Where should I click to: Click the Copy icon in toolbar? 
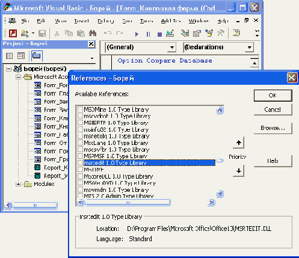[x=69, y=33]
